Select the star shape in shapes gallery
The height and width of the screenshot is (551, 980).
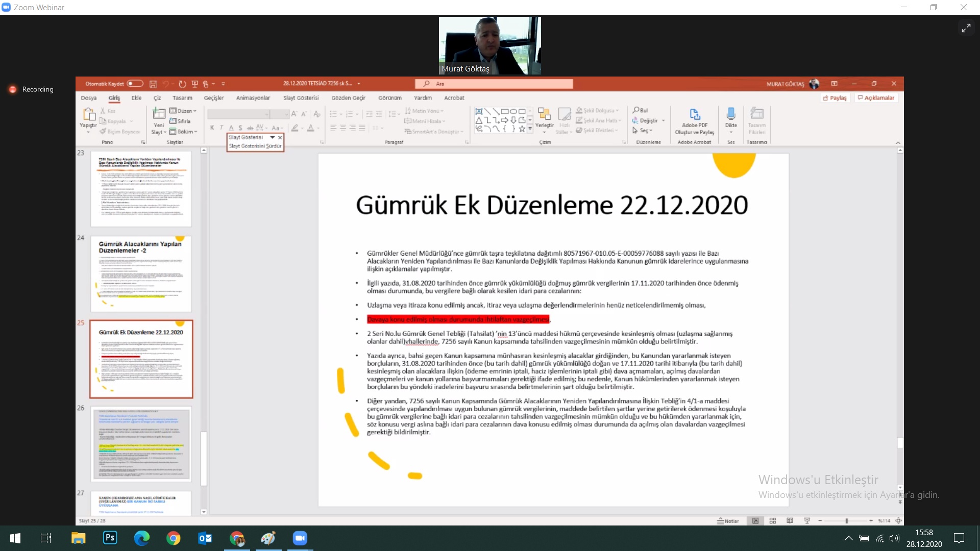coord(522,129)
